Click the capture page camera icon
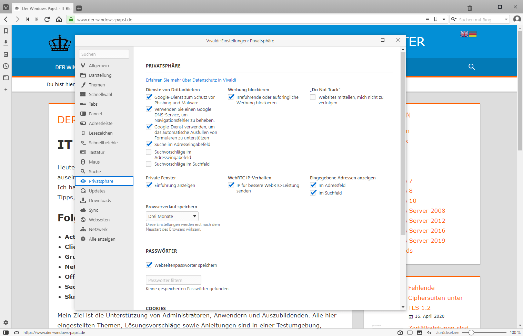This screenshot has width=523, height=336. (400, 333)
